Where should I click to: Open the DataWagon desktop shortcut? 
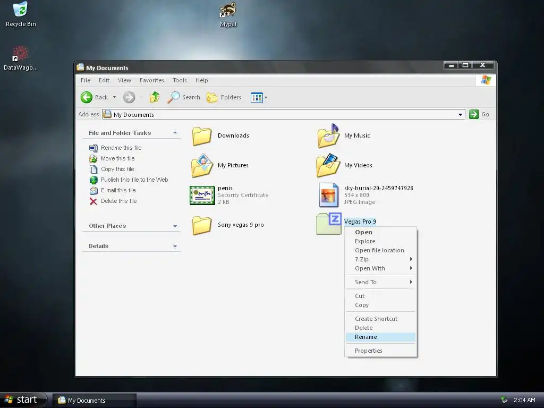pyautogui.click(x=21, y=58)
